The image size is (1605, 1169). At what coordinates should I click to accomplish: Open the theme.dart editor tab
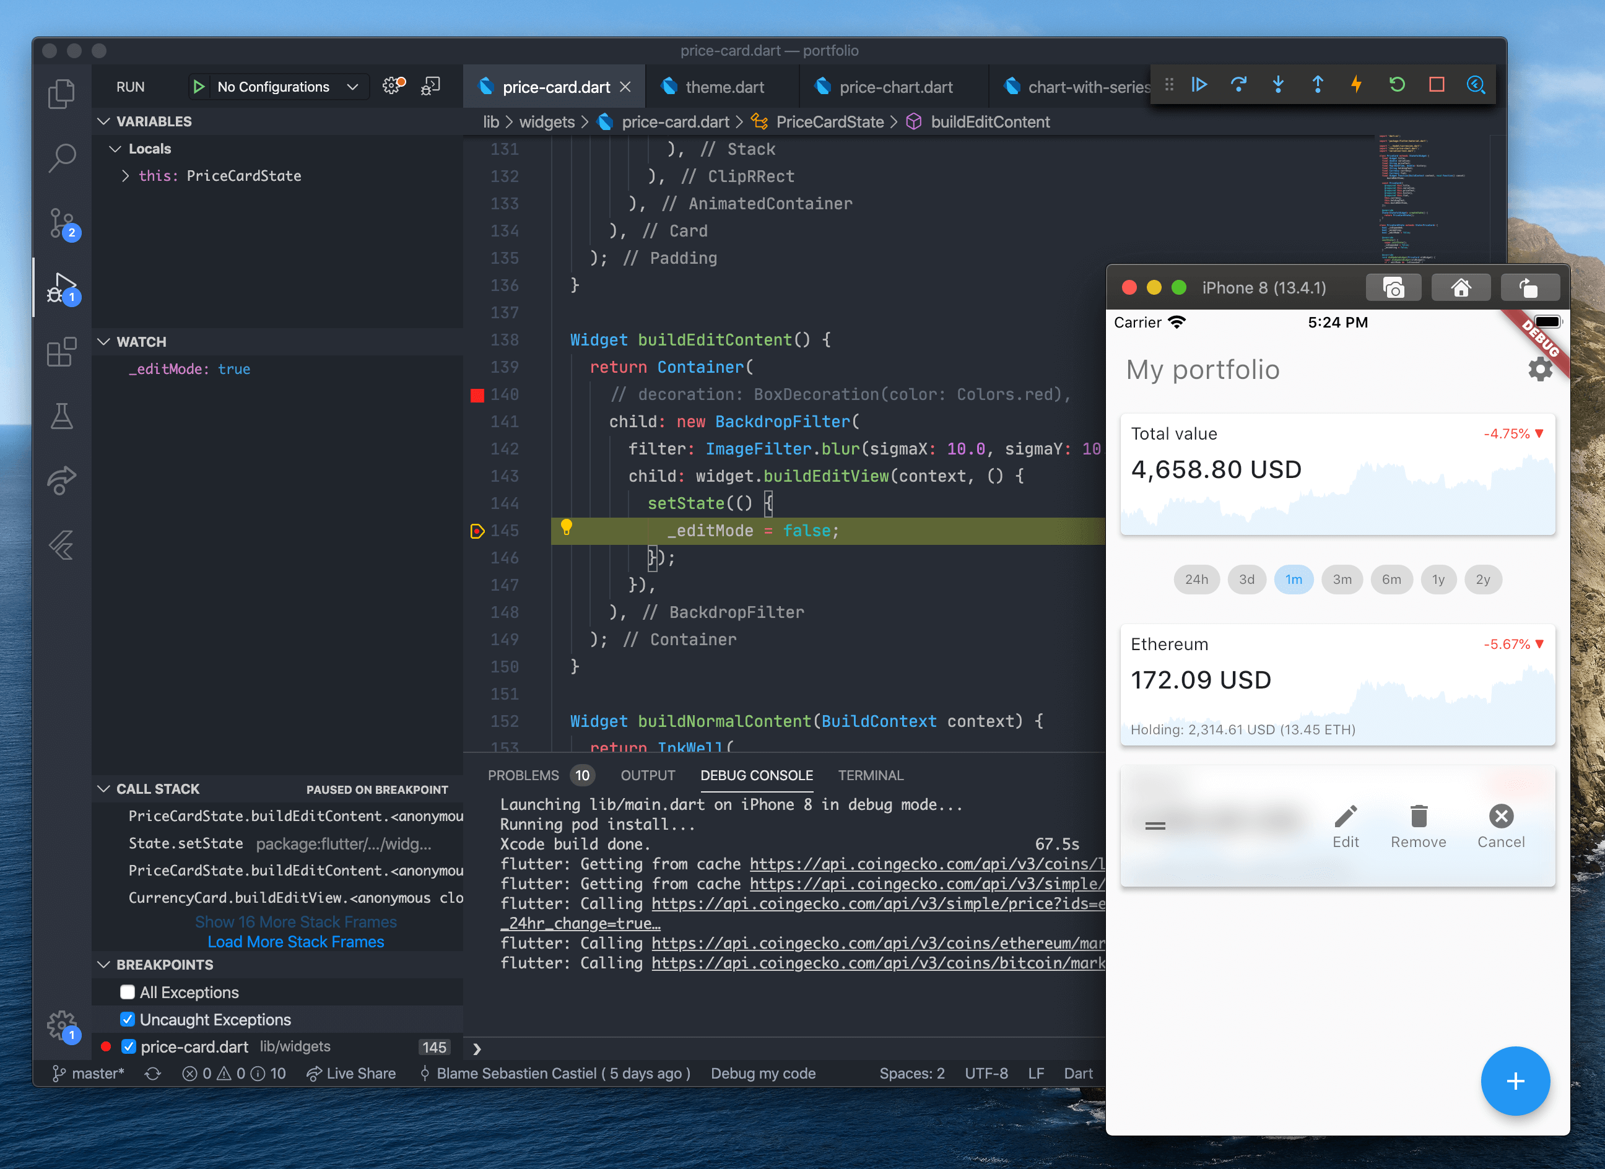(723, 87)
